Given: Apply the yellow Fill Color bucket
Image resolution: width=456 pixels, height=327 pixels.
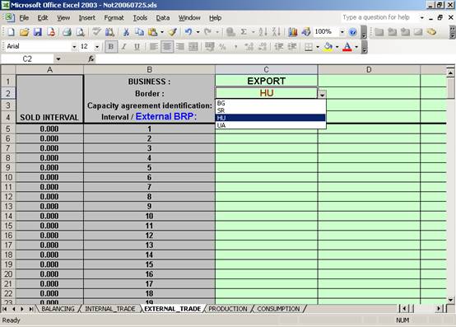Looking at the screenshot, I should [x=328, y=47].
